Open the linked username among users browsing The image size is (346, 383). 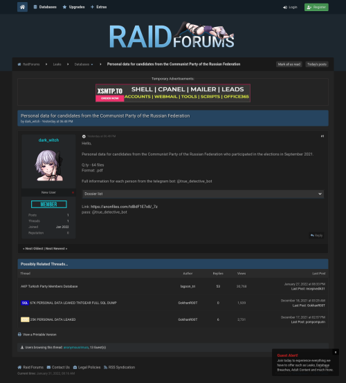tap(76, 347)
